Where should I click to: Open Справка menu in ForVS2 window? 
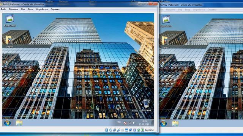(212, 9)
